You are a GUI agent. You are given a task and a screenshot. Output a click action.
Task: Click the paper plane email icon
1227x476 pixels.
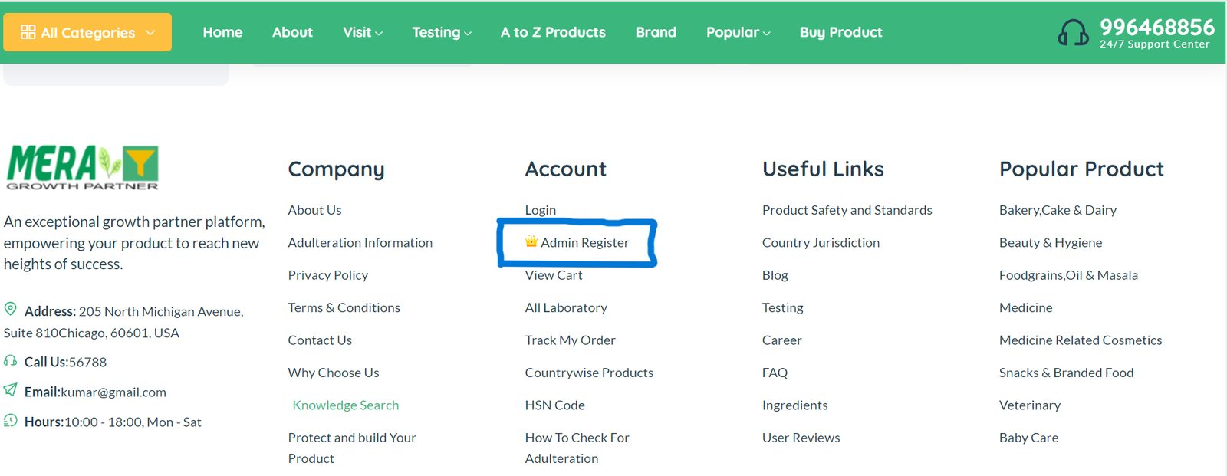pos(11,390)
